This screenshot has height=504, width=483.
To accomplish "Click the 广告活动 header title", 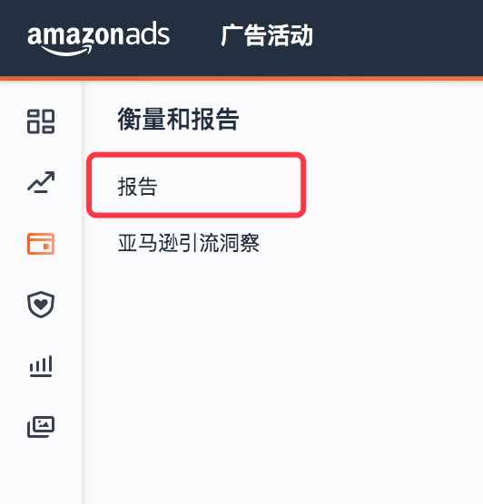I will (x=267, y=35).
